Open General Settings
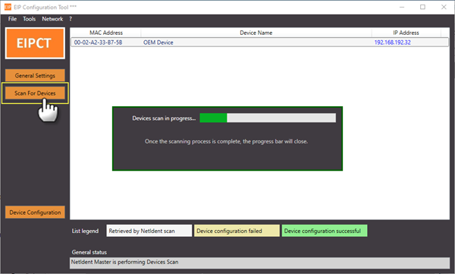 [35, 76]
